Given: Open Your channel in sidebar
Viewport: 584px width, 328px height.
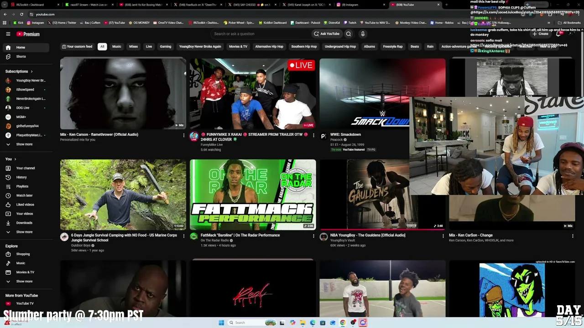Looking at the screenshot, I should tap(26, 168).
